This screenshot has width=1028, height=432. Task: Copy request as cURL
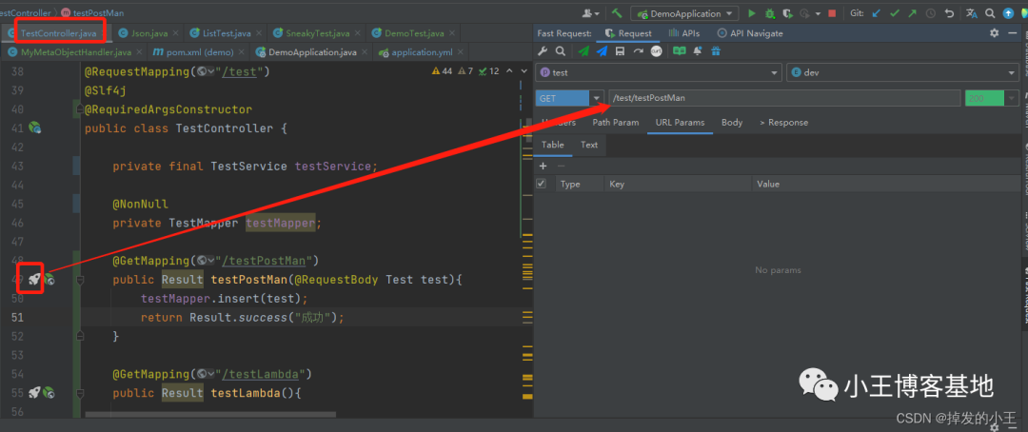point(656,51)
